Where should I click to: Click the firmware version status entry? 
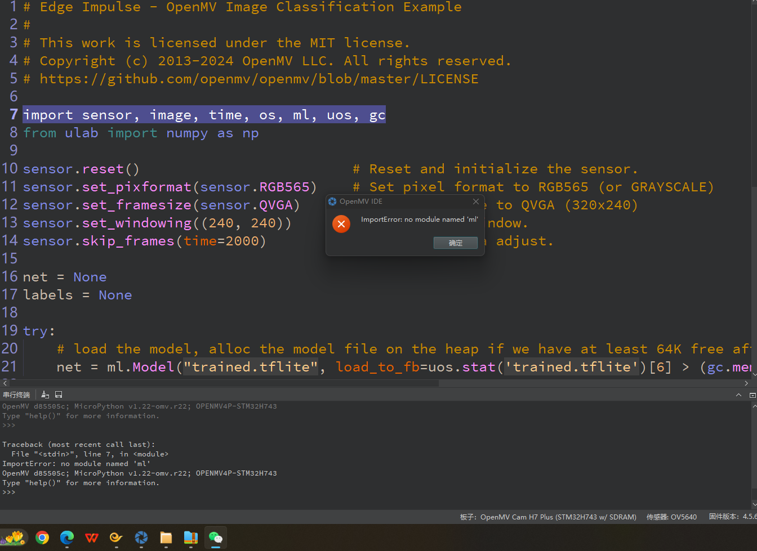pyautogui.click(x=732, y=517)
